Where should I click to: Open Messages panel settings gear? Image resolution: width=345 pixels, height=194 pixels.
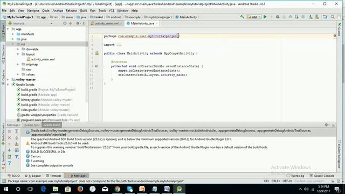pos(327,125)
